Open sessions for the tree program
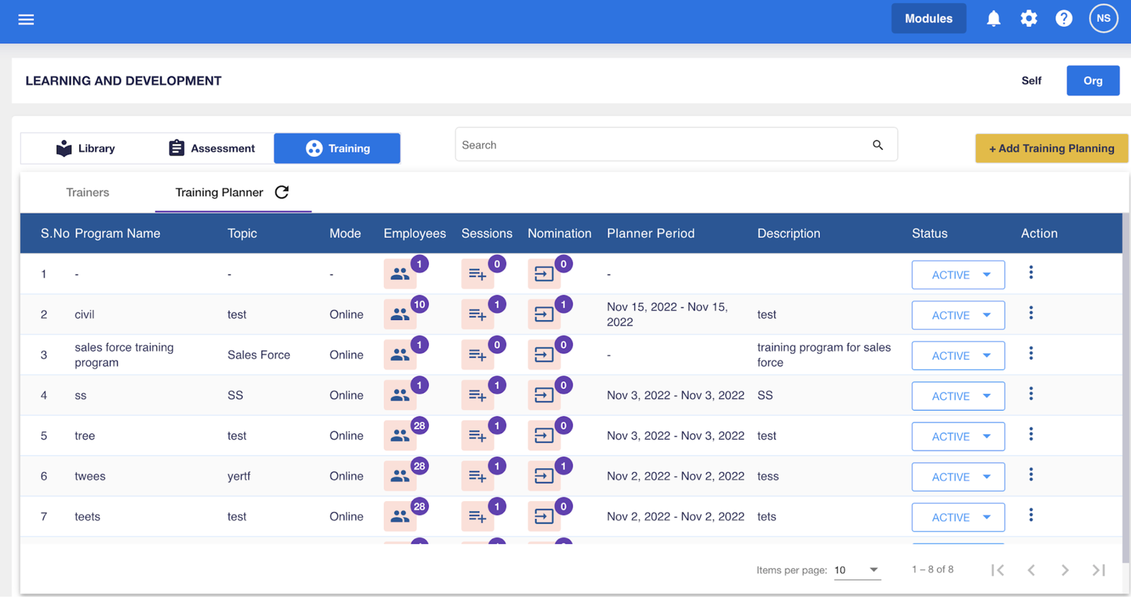Image resolution: width=1131 pixels, height=598 pixels. pos(477,436)
